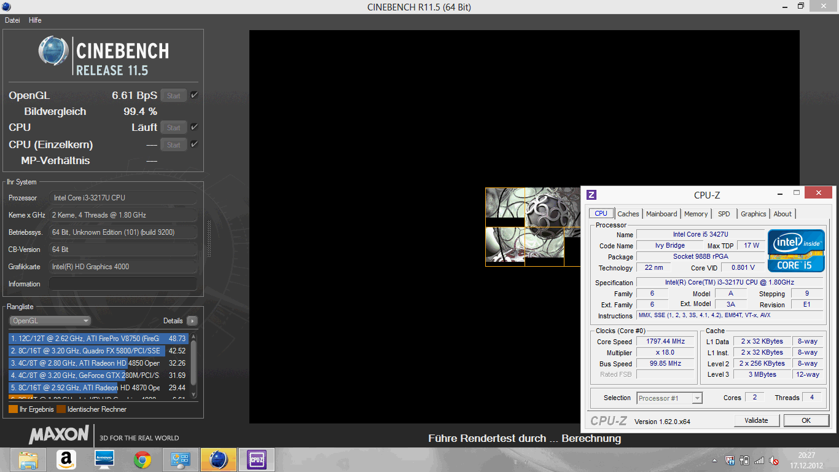Image resolution: width=839 pixels, height=472 pixels.
Task: Click the Information input field
Action: pos(123,284)
